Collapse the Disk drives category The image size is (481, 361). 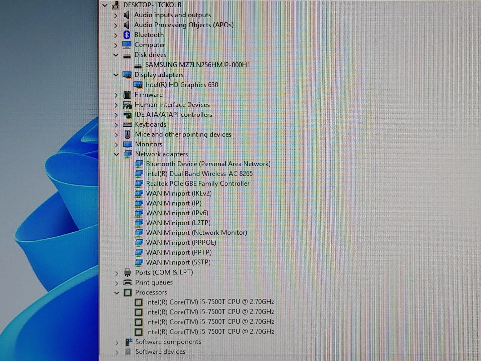(x=116, y=55)
